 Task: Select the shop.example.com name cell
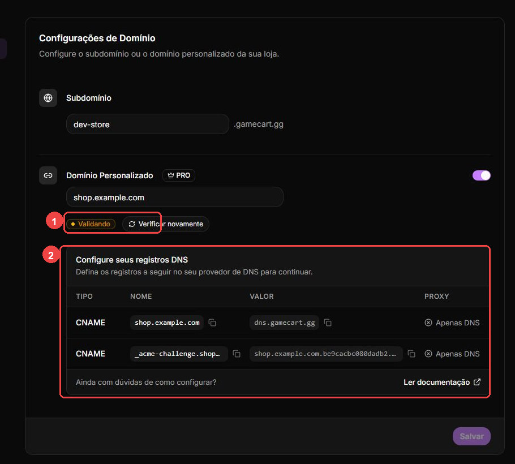pyautogui.click(x=167, y=323)
